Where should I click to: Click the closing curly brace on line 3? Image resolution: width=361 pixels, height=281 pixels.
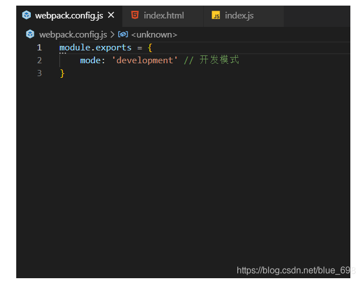[62, 73]
